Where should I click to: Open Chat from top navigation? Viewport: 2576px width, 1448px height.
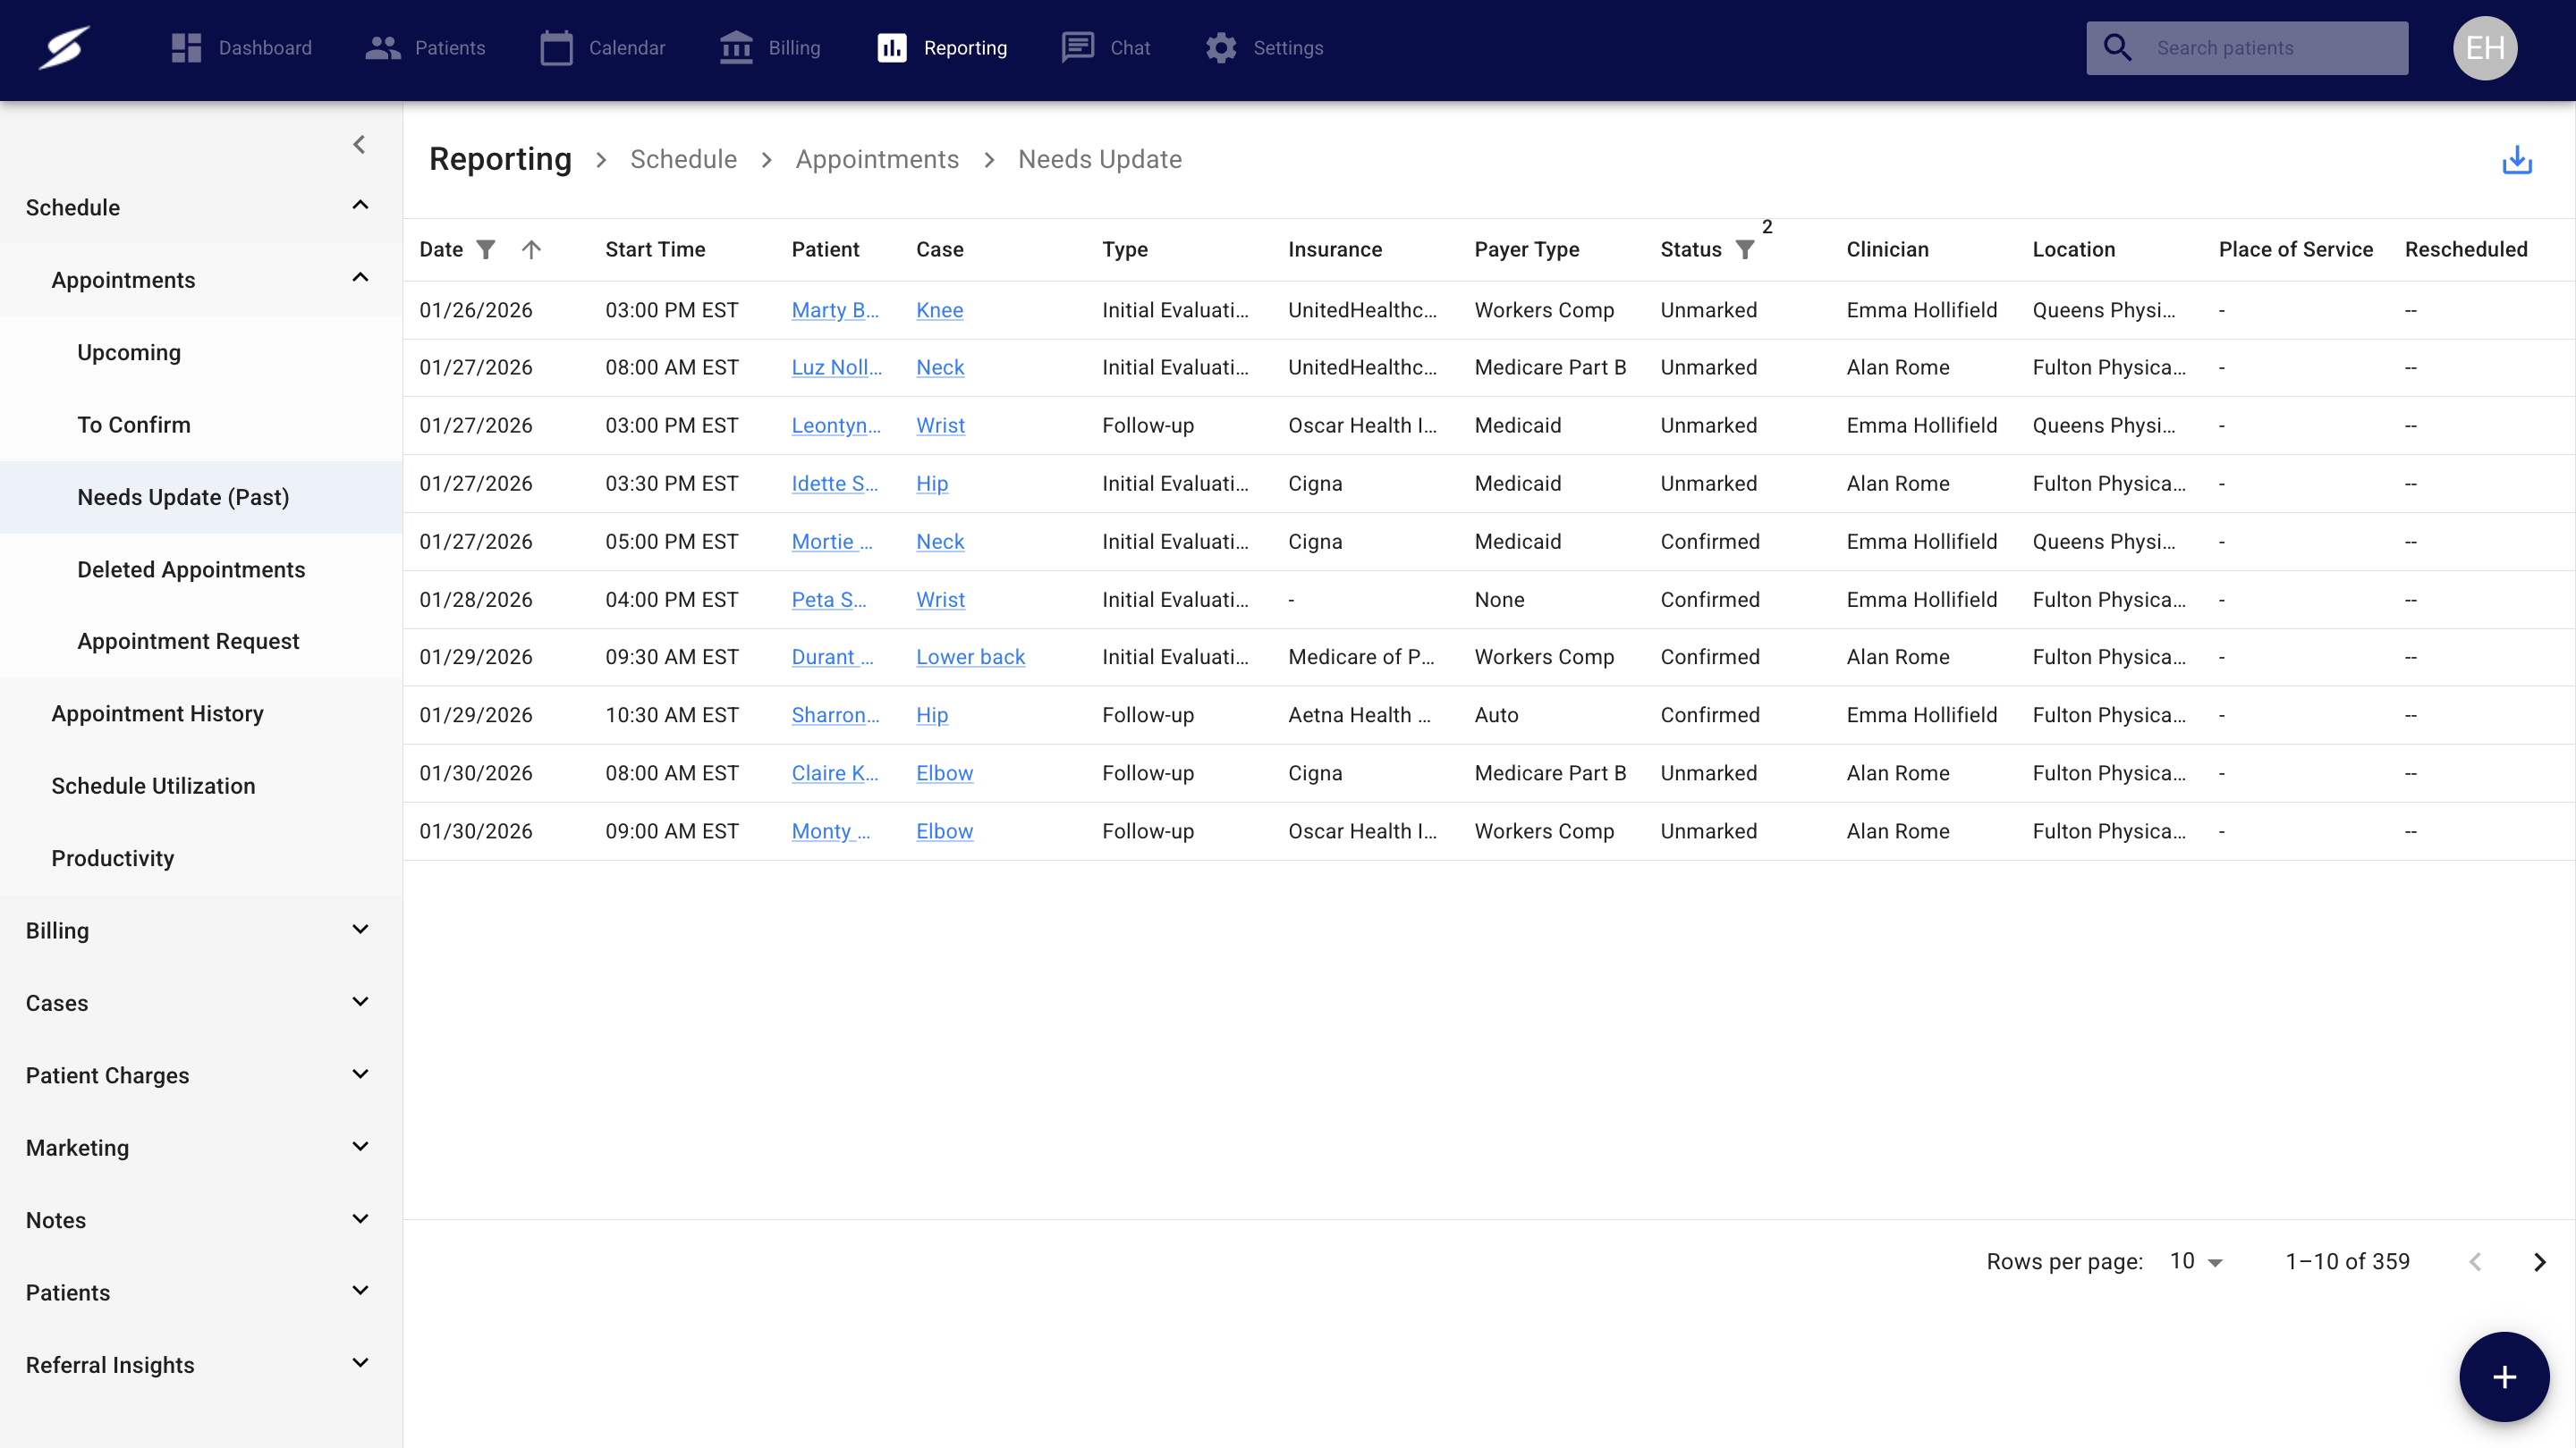coord(1105,48)
